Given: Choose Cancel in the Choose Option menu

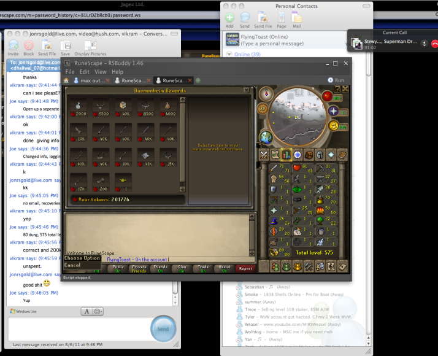Looking at the screenshot, I should (x=72, y=265).
